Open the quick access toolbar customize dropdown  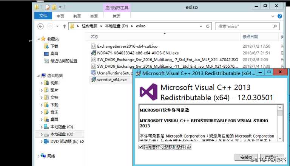(60, 8)
